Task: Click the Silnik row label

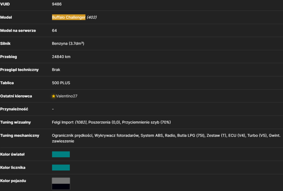Action: click(5, 43)
